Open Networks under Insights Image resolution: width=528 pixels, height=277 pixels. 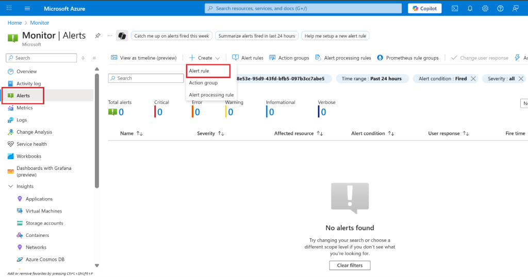click(x=36, y=247)
